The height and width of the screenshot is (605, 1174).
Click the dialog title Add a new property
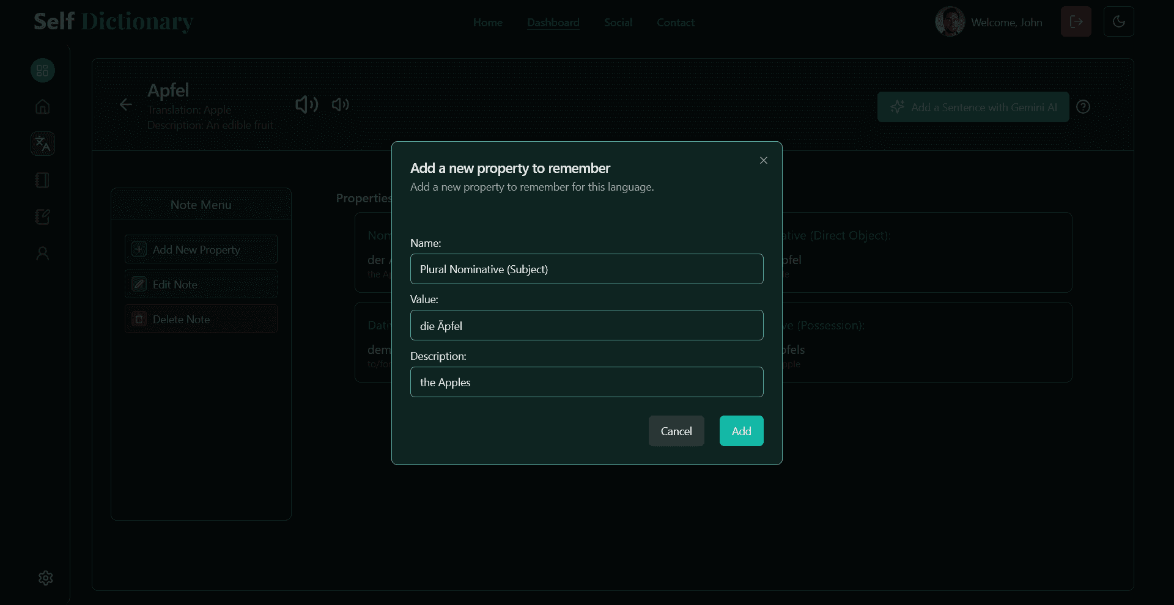coord(510,168)
